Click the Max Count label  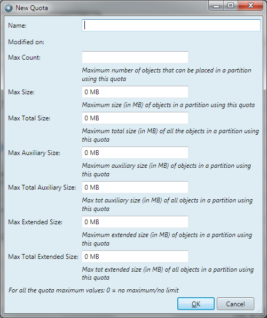pyautogui.click(x=25, y=58)
